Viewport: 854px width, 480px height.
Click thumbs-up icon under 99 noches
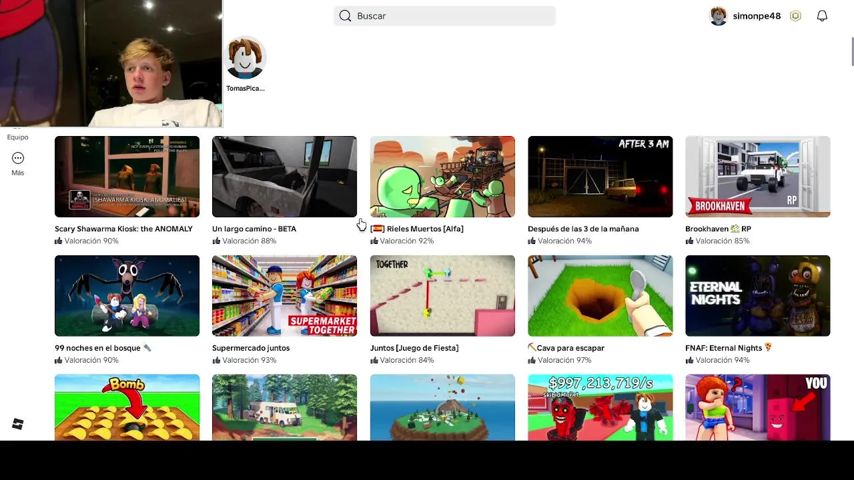59,360
